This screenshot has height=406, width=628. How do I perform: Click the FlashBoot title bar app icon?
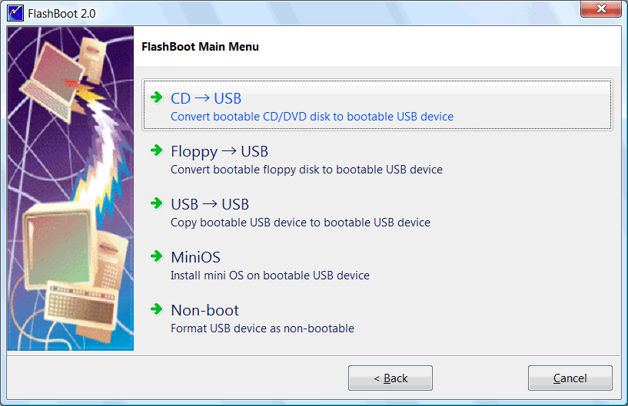coord(15,13)
